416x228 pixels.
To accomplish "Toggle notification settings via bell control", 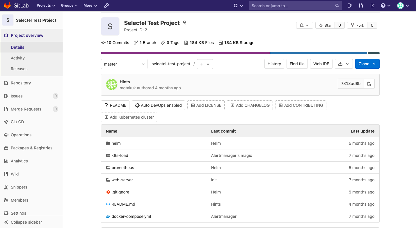I will point(304,25).
